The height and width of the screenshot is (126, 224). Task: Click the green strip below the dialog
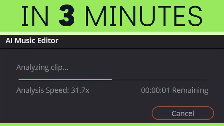(x=112, y=125)
